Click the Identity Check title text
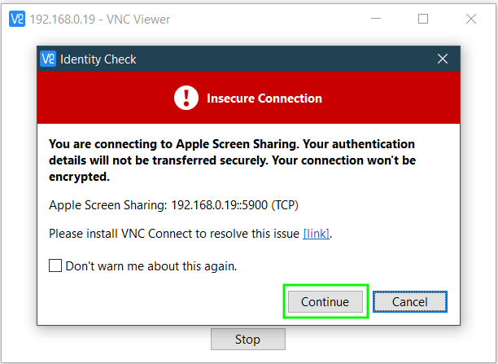This screenshot has width=498, height=364. pyautogui.click(x=98, y=59)
